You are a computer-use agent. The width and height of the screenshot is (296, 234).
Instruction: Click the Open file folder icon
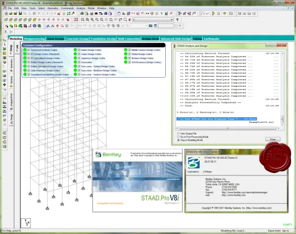pyautogui.click(x=11, y=14)
